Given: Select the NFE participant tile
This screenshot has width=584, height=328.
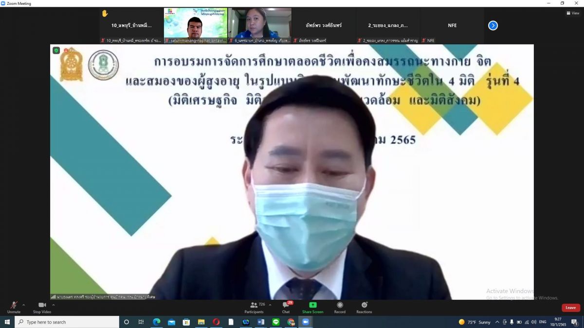Looking at the screenshot, I should [452, 26].
